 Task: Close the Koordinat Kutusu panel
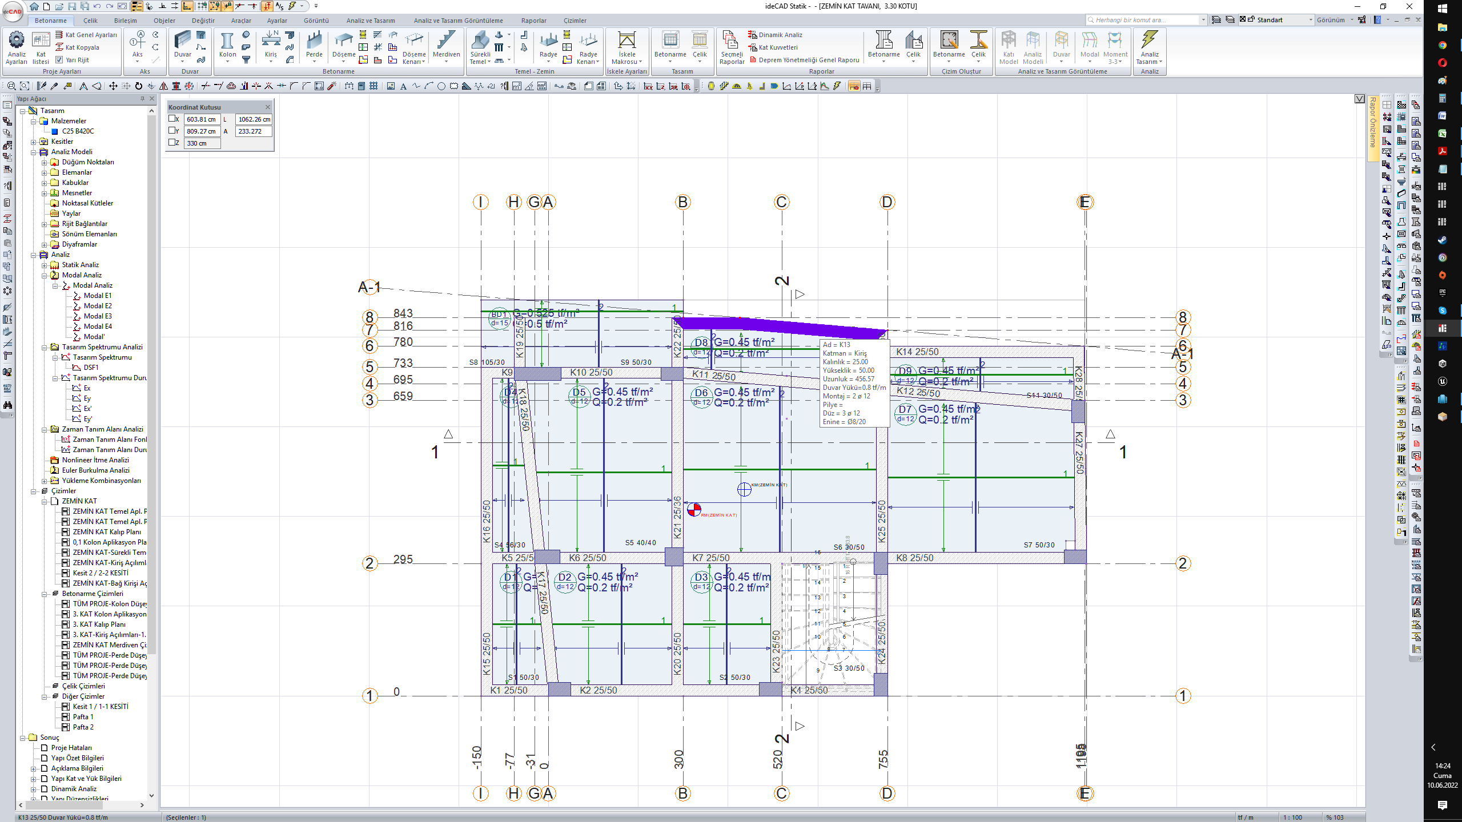tap(268, 107)
